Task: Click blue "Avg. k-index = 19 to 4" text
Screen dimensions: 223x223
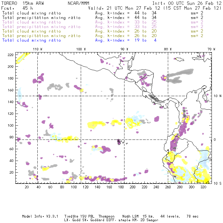Action: [x=126, y=40]
